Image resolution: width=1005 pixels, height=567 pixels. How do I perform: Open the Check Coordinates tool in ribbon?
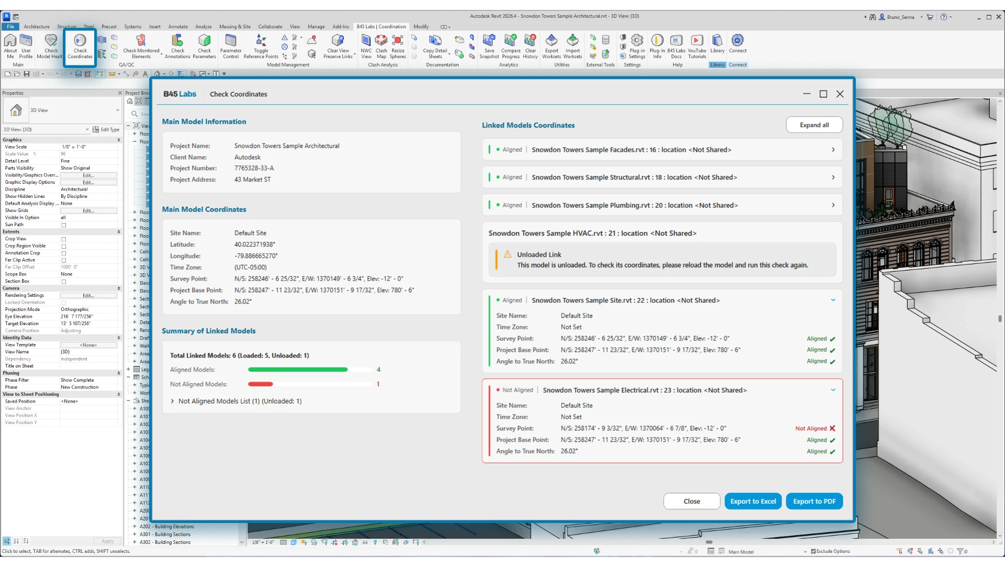[80, 46]
